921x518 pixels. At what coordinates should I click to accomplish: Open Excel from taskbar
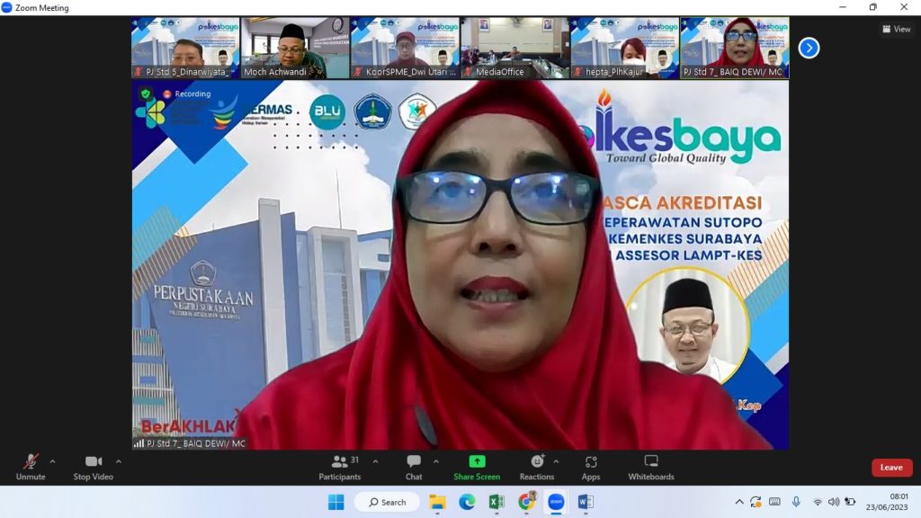point(496,502)
